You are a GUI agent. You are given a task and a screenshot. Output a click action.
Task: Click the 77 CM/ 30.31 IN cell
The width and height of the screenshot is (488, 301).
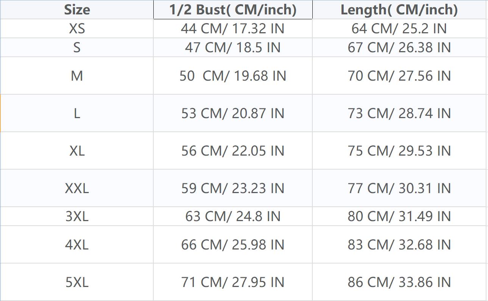(399, 188)
